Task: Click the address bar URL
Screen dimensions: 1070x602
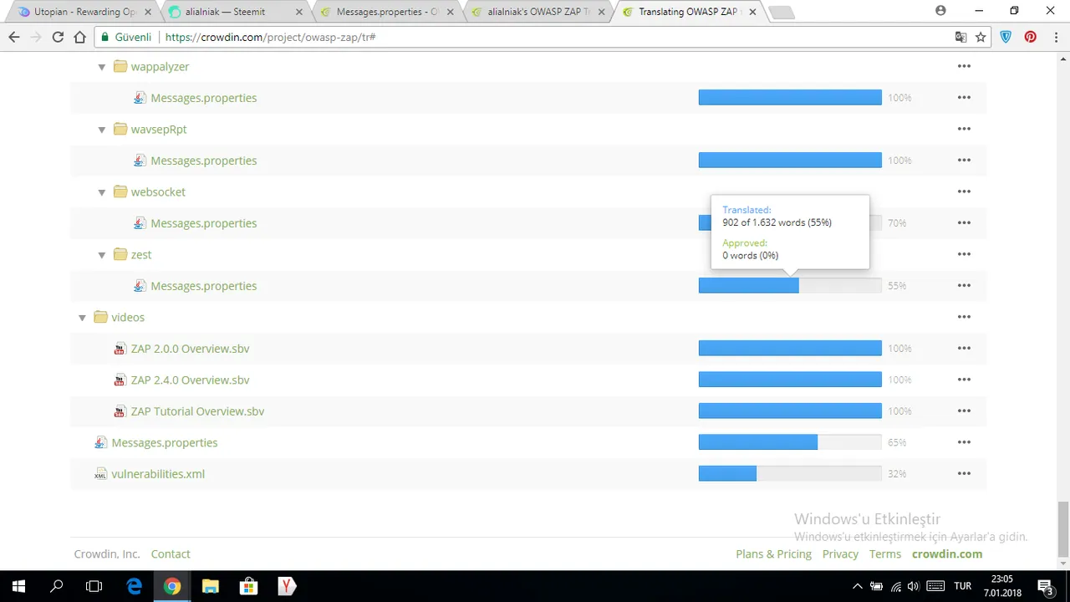Action: click(x=270, y=37)
